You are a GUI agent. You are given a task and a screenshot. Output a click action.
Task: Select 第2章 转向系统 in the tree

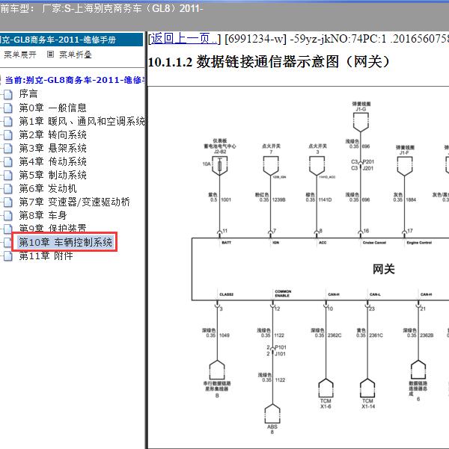(x=53, y=135)
